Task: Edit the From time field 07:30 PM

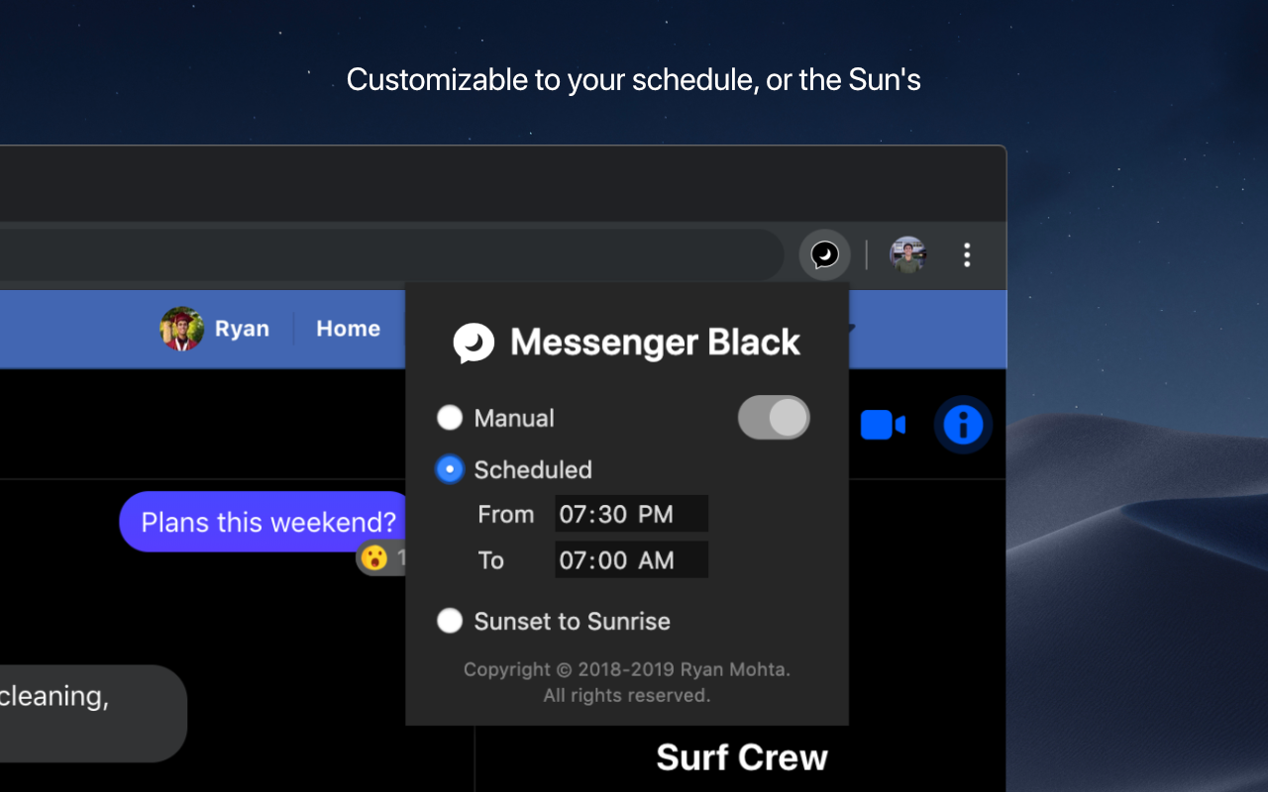Action: click(631, 514)
